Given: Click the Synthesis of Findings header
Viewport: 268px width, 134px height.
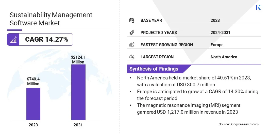Looking at the screenshot, I should click(154, 69).
